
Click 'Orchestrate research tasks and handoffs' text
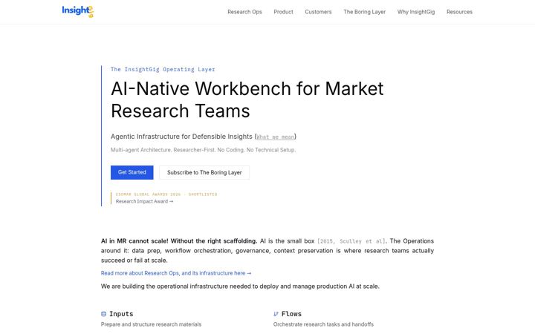(x=323, y=324)
